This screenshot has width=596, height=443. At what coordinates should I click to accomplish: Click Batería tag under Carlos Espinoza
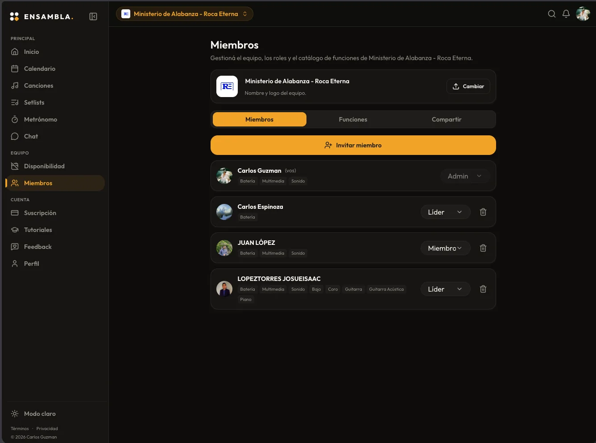pos(248,217)
